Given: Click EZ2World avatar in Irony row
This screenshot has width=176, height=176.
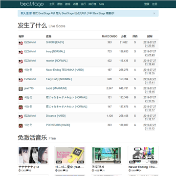Looking at the screenshot, I should (x=21, y=52).
